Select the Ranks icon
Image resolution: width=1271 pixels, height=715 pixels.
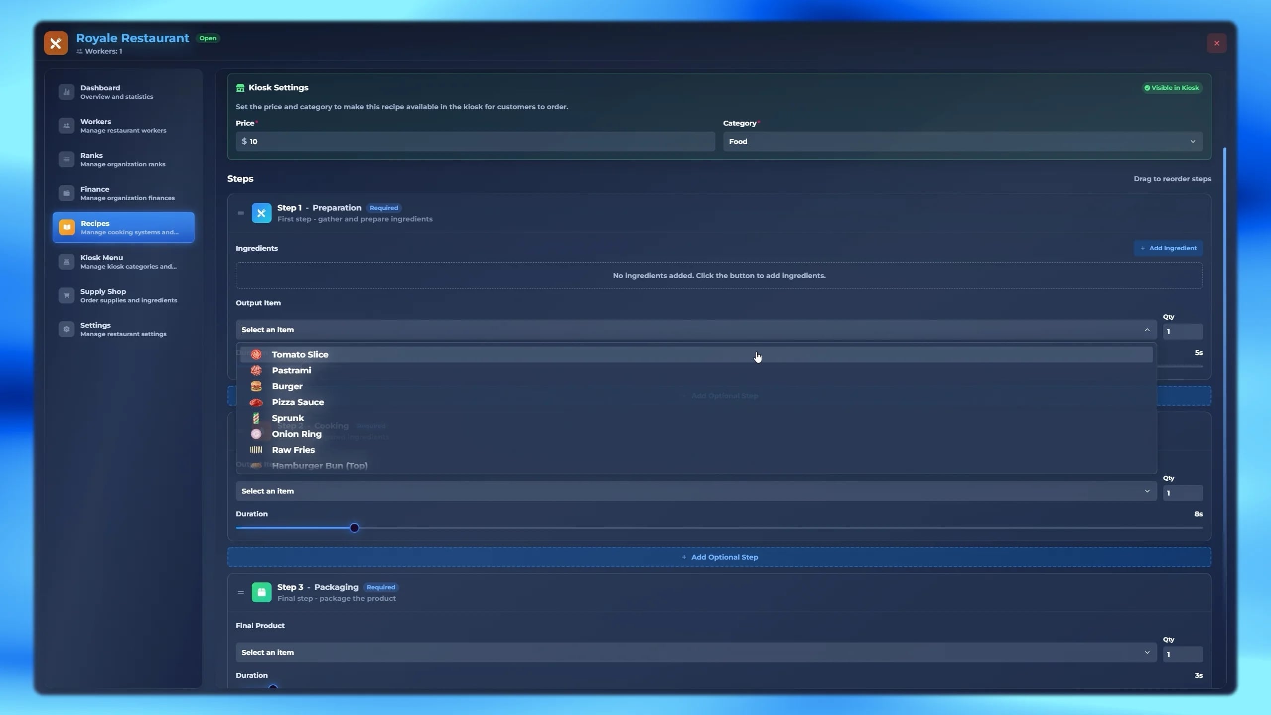pos(67,159)
